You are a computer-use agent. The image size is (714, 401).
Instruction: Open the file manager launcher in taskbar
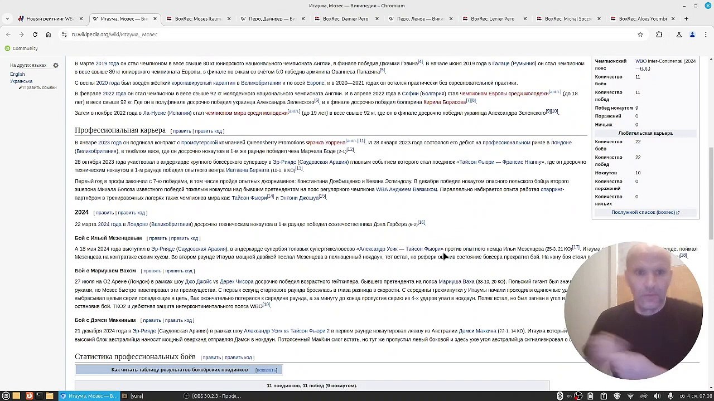tap(49, 396)
